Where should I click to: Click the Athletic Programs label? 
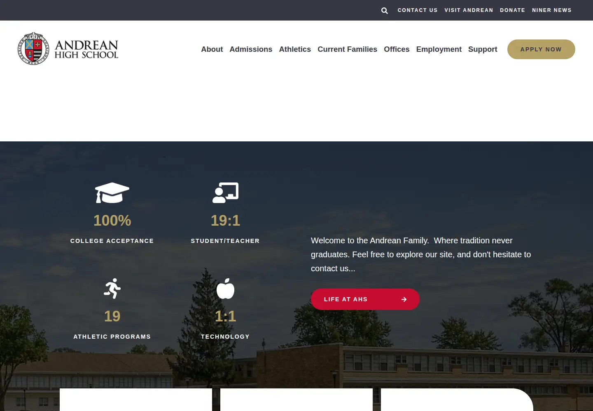pos(112,337)
